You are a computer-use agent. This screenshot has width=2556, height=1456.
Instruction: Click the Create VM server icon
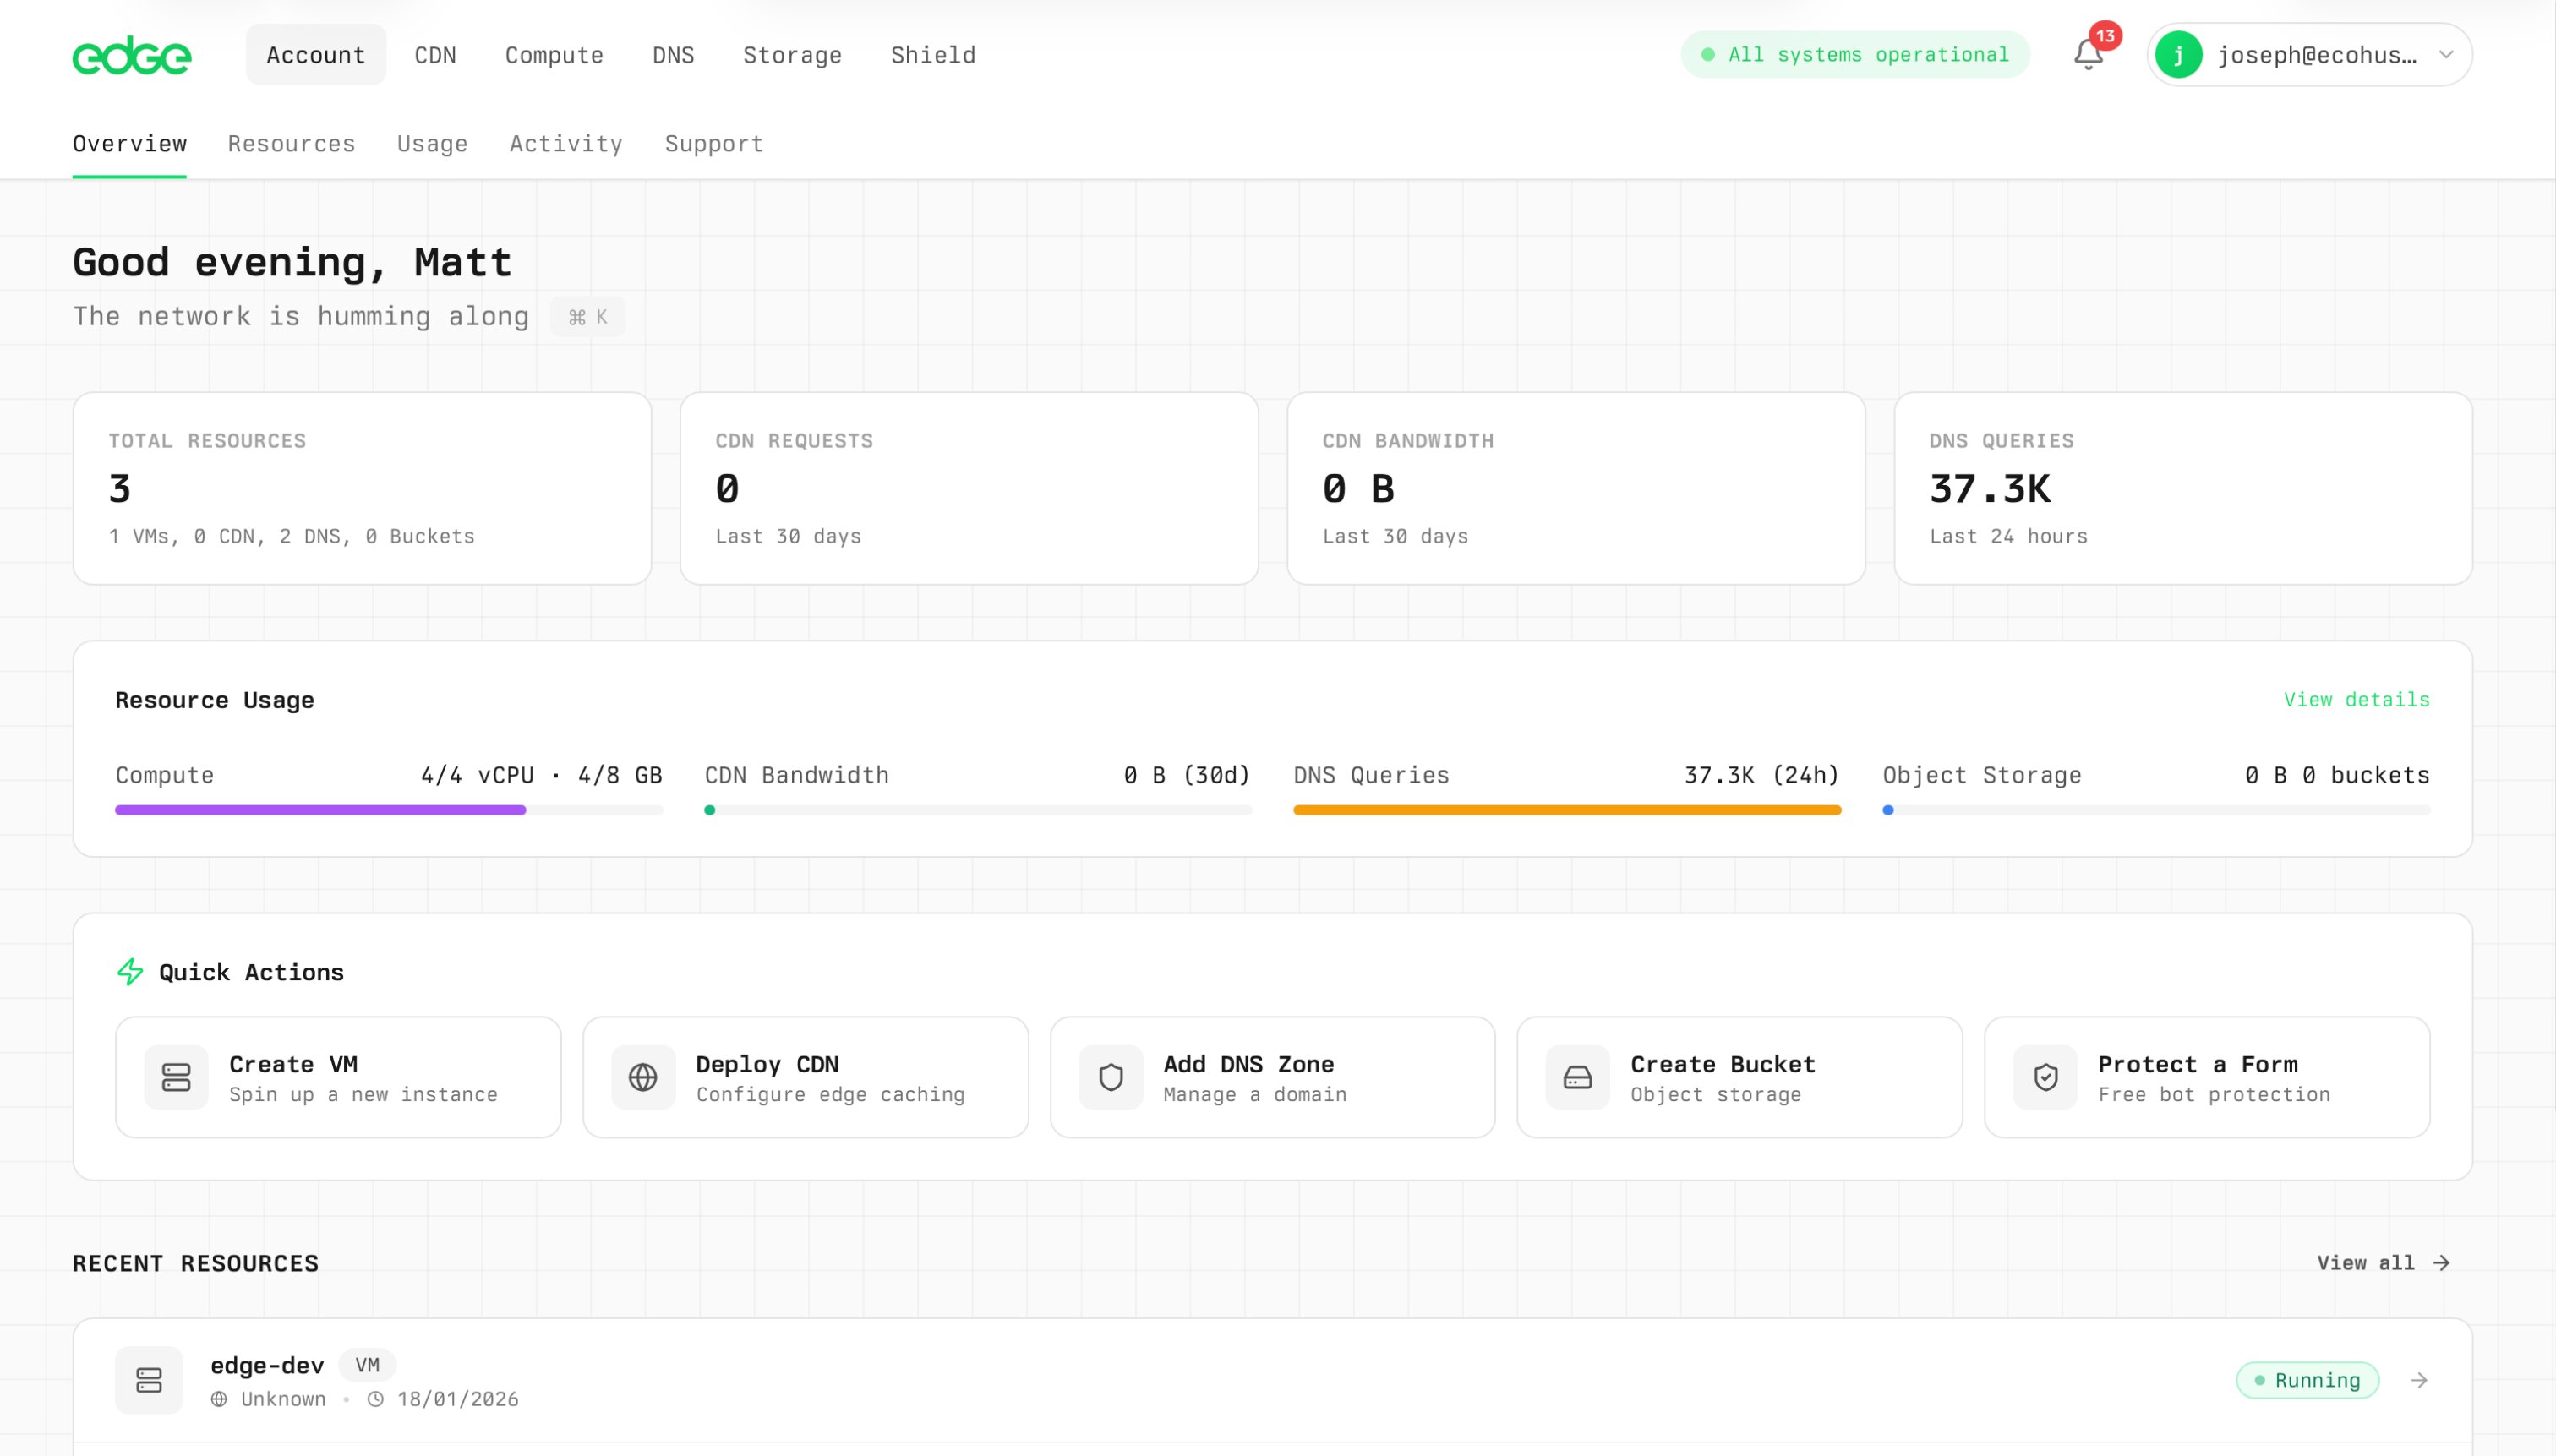coord(176,1077)
